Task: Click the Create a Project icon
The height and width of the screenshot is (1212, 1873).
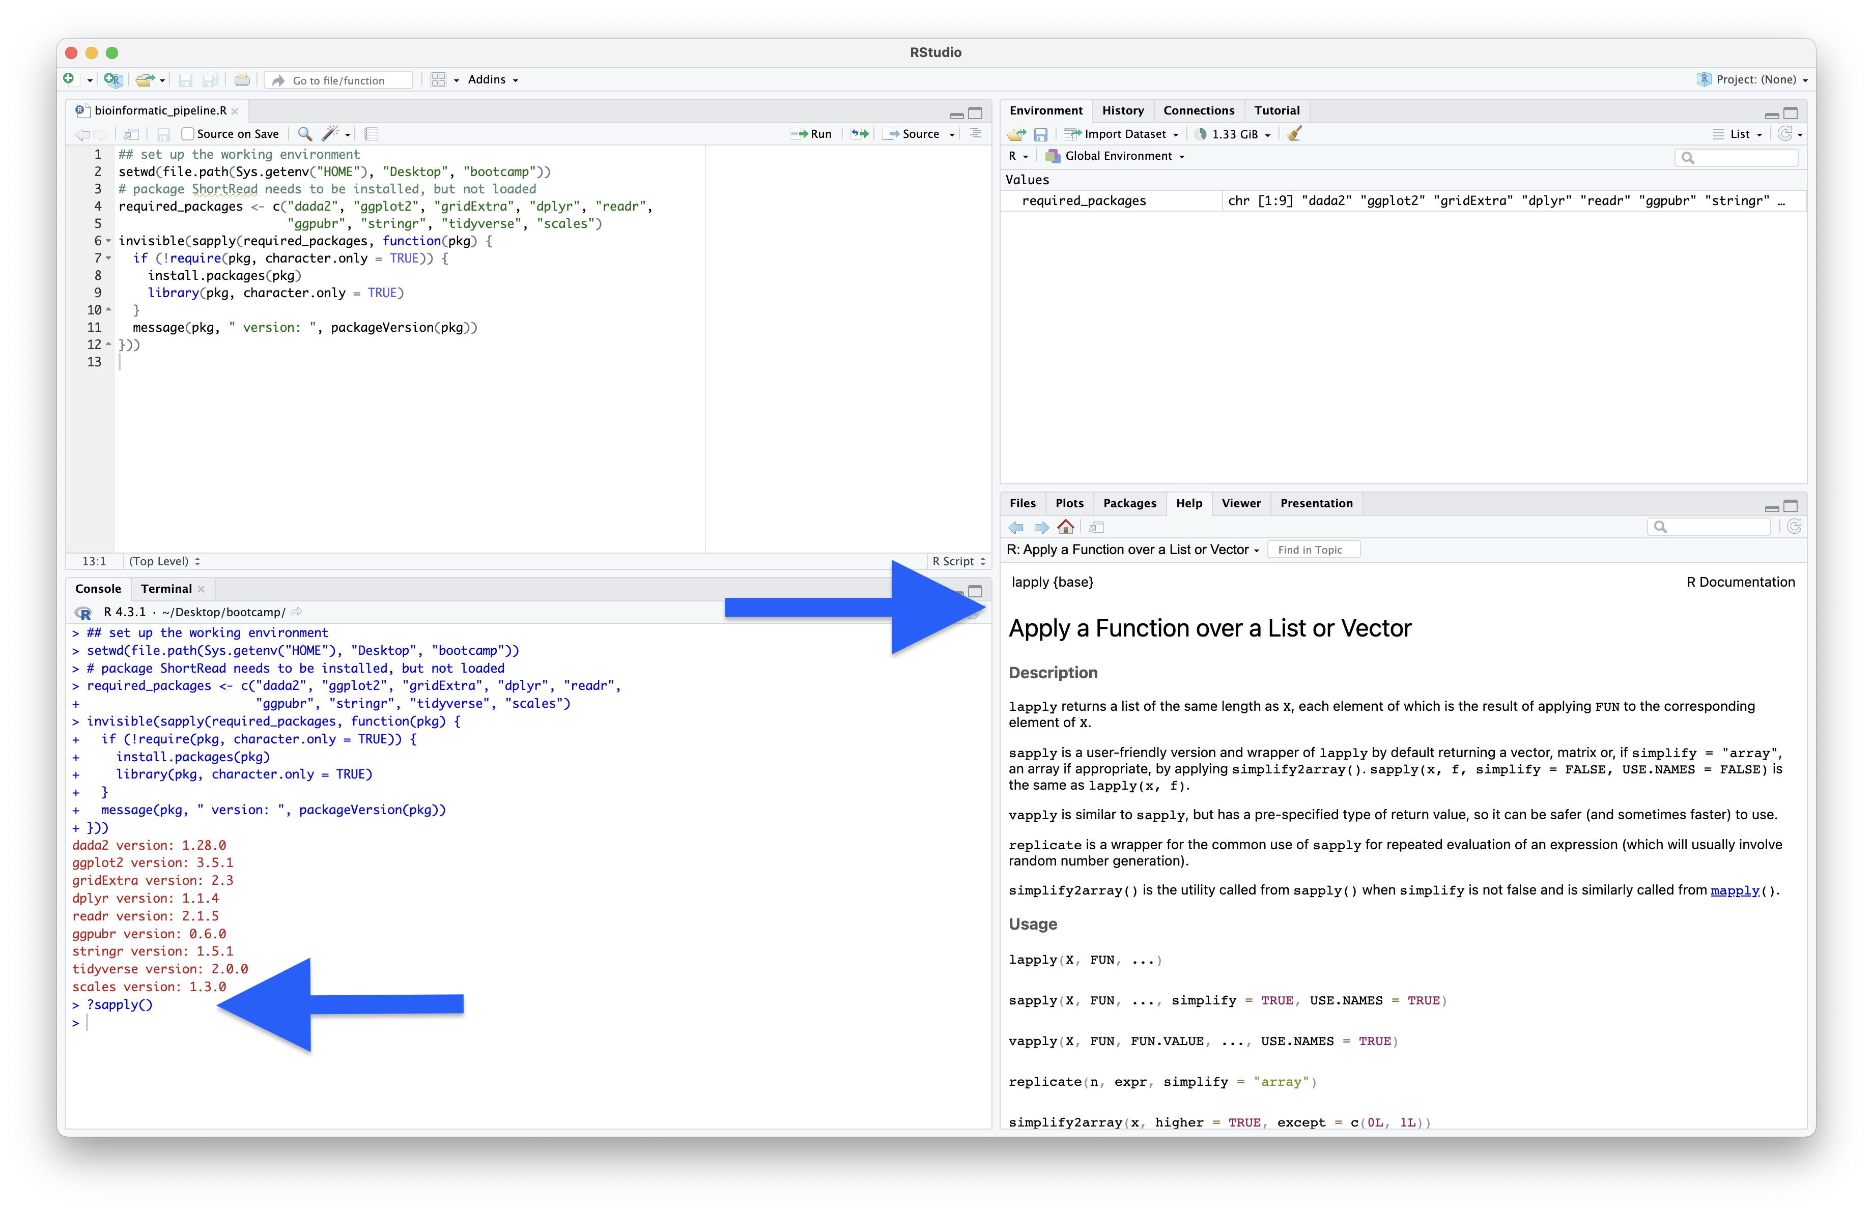Action: click(x=113, y=79)
